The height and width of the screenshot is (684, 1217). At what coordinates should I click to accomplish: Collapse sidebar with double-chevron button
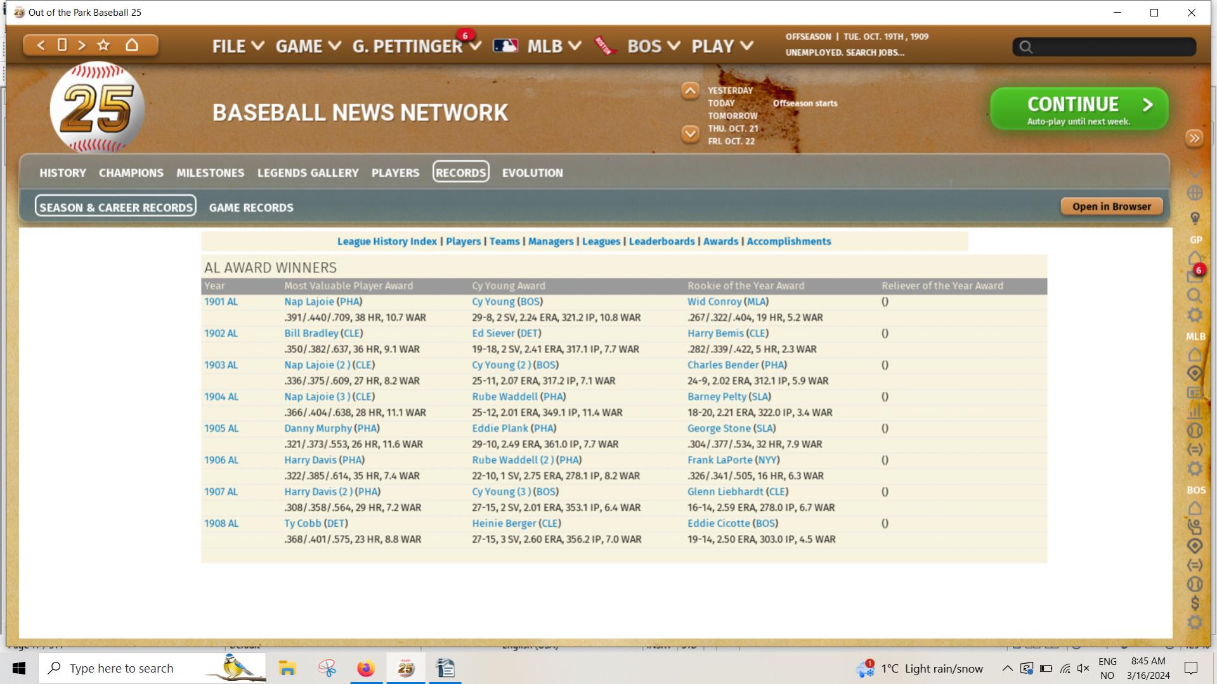1194,138
